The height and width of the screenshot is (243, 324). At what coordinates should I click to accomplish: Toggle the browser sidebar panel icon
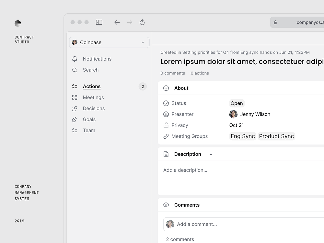[99, 22]
